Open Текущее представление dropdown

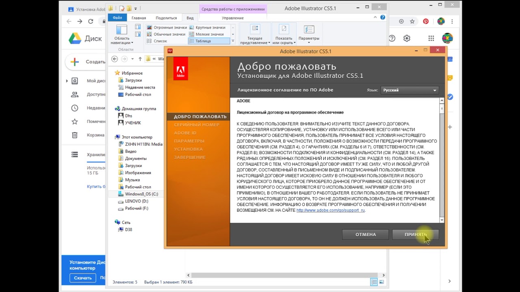pyautogui.click(x=255, y=34)
